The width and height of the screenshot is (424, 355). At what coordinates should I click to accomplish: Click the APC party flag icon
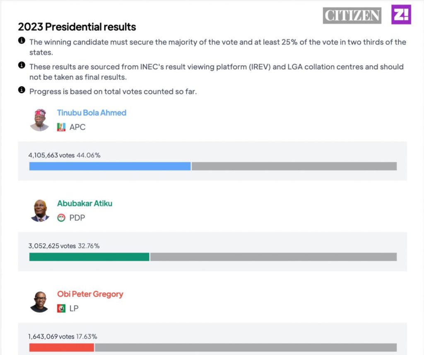pos(61,127)
